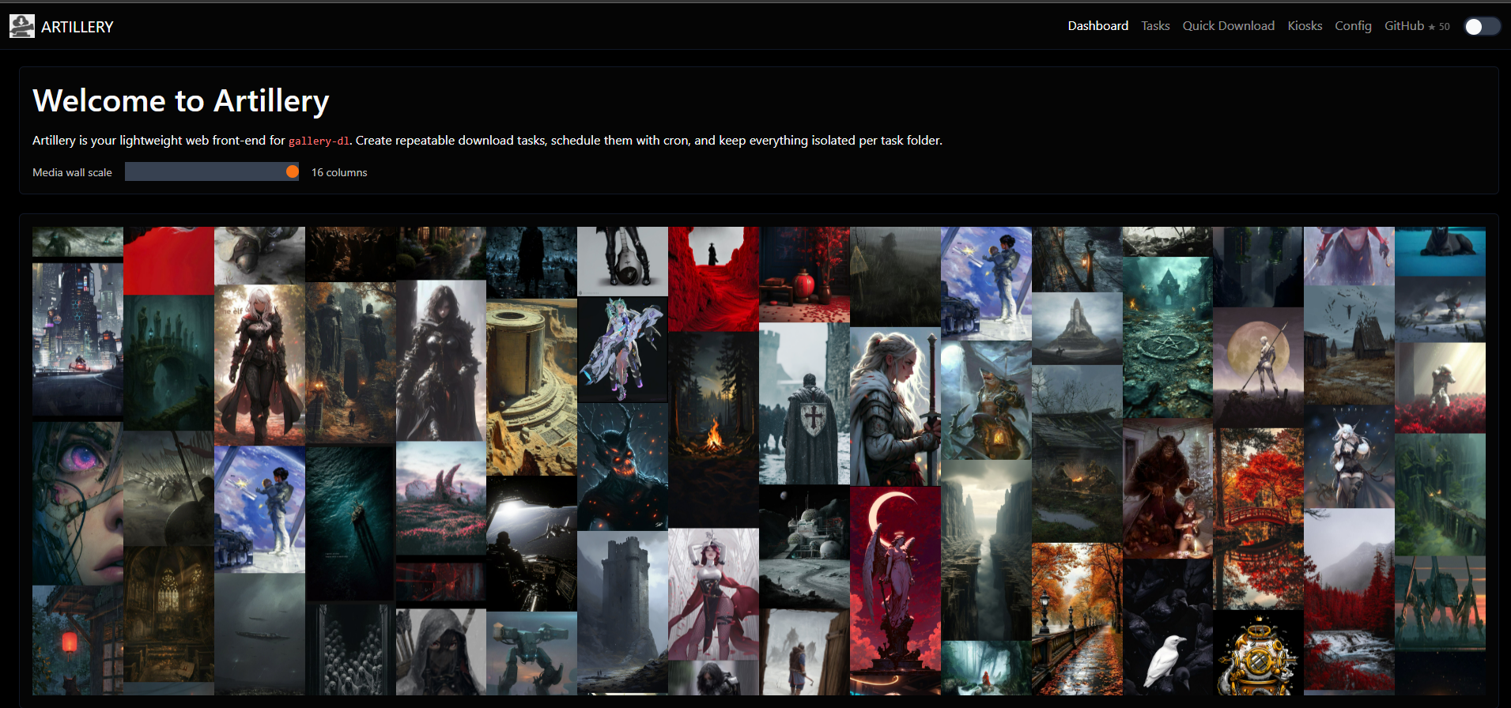Viewport: 1511px width, 708px height.
Task: Open the misty mountain temple thumbnail
Action: (x=1077, y=329)
